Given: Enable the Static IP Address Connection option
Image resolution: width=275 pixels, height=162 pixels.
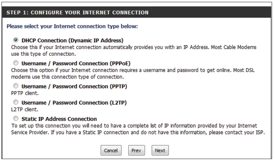Looking at the screenshot, I should coord(16,119).
